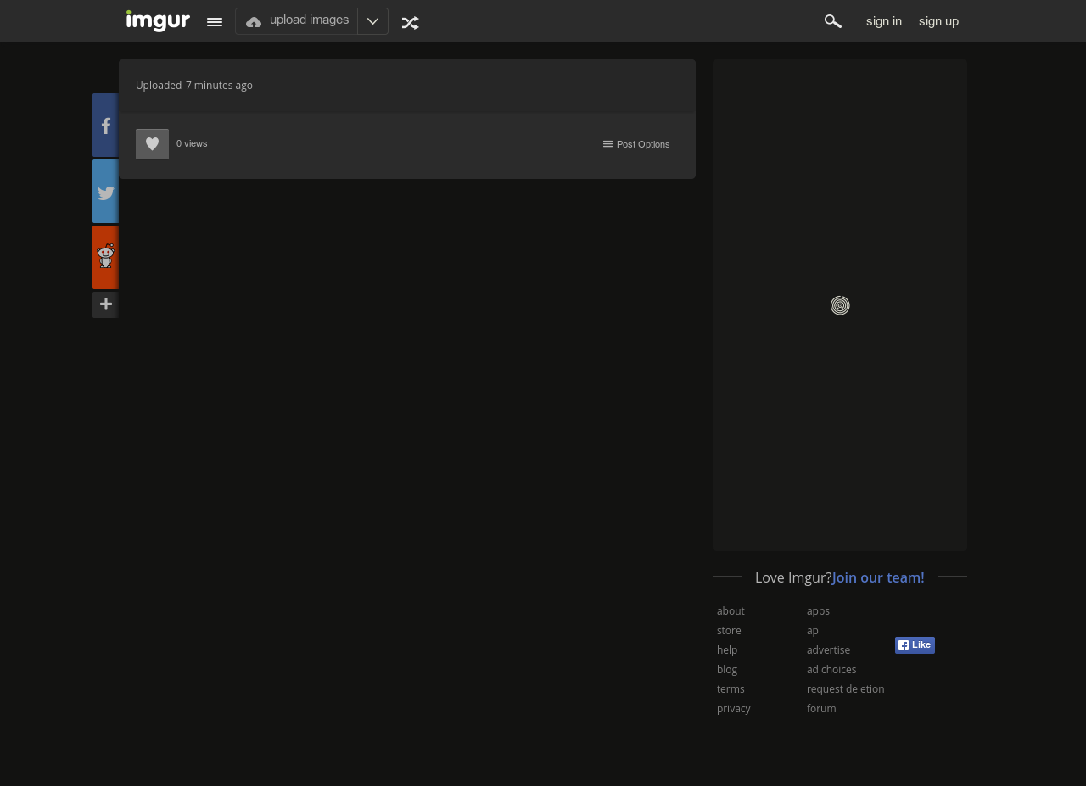Click the 0 views text
The image size is (1086, 786).
click(192, 144)
